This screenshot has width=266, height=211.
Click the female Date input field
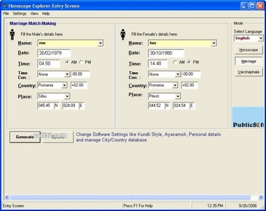[x=166, y=53]
